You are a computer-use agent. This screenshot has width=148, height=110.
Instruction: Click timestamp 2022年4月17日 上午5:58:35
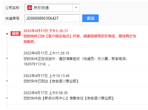46,93
